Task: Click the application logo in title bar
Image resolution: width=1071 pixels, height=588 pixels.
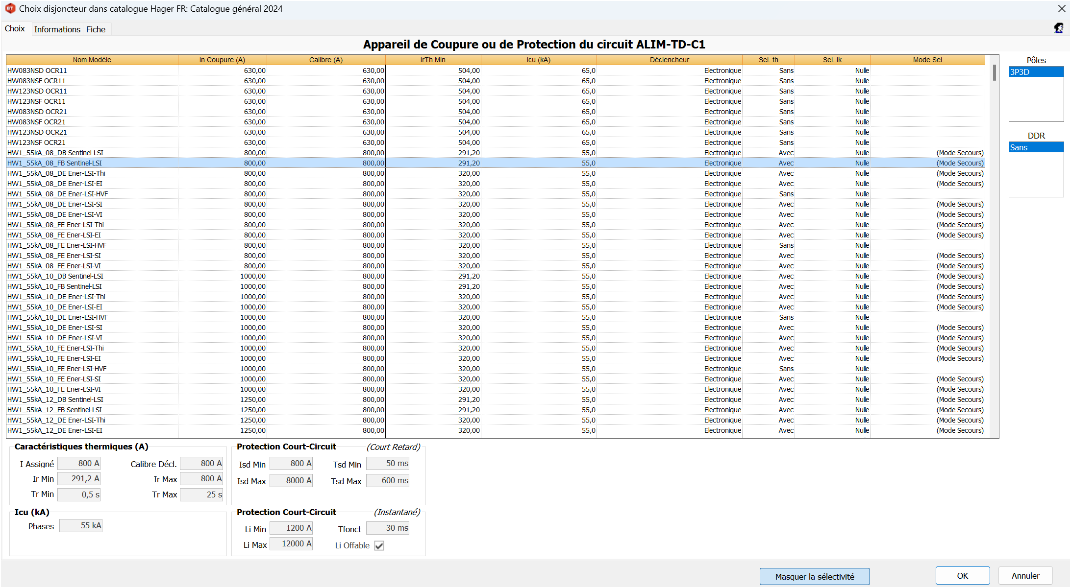Action: tap(10, 8)
